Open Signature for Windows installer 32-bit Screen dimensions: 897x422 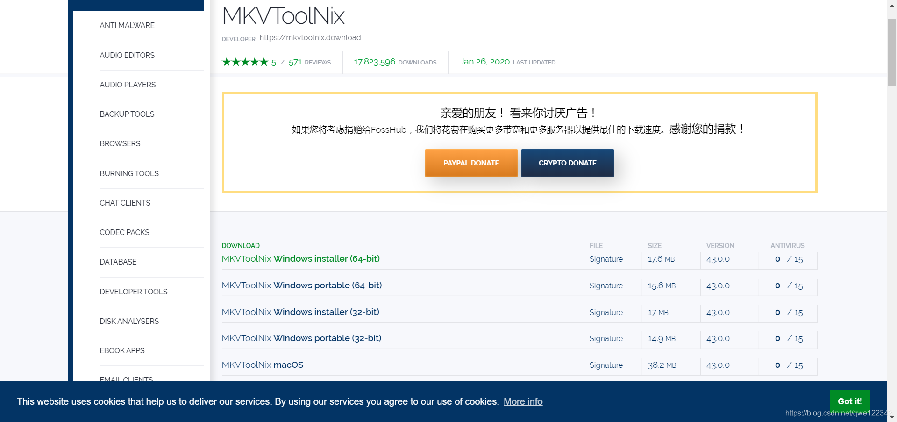(606, 312)
